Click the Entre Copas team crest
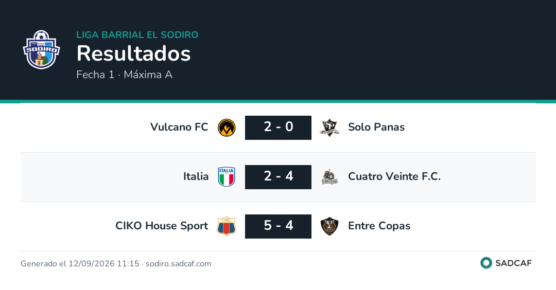The image size is (556, 290). click(329, 226)
